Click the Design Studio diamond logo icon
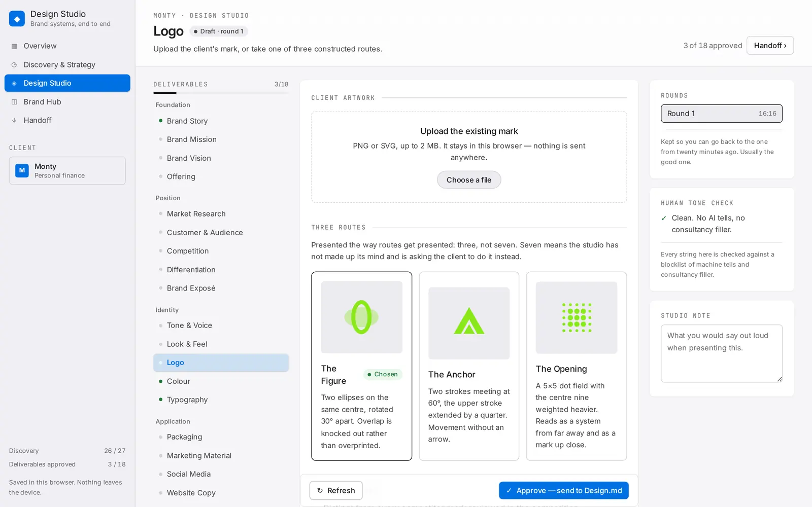Viewport: 812px width, 507px height. pos(17,19)
